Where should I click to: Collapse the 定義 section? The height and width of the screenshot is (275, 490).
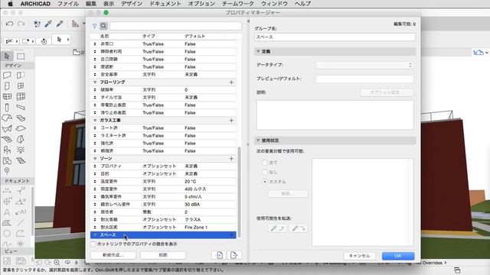(258, 51)
